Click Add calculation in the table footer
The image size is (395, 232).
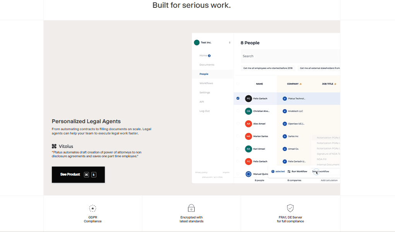(x=329, y=180)
